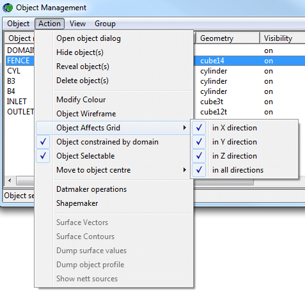
Task: Open the Object menu
Action: click(18, 24)
